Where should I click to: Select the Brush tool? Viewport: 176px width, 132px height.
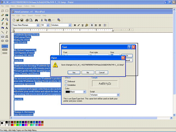click(7, 24)
